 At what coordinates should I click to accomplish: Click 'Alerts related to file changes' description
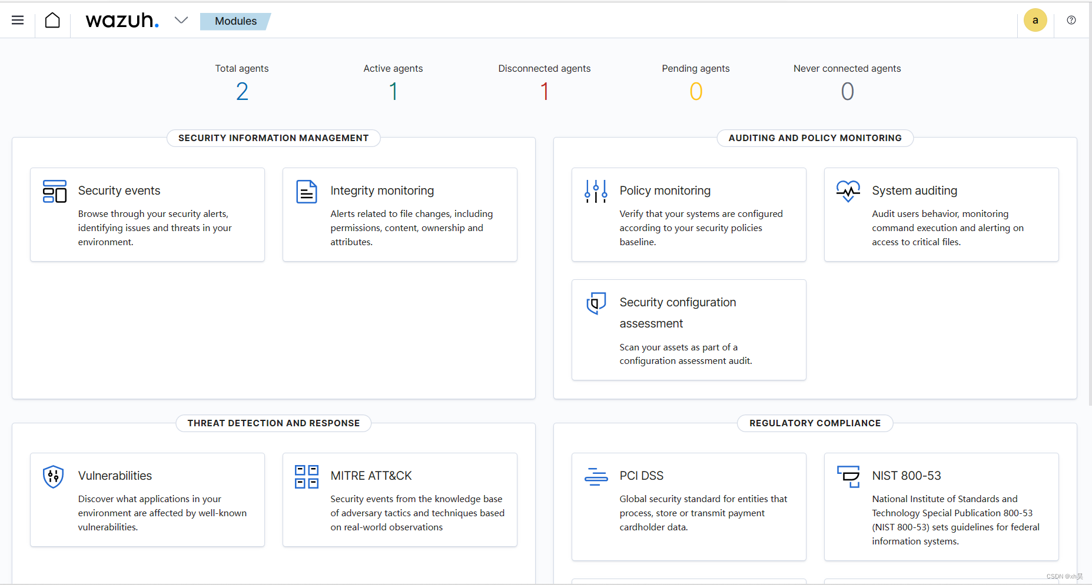pos(411,228)
